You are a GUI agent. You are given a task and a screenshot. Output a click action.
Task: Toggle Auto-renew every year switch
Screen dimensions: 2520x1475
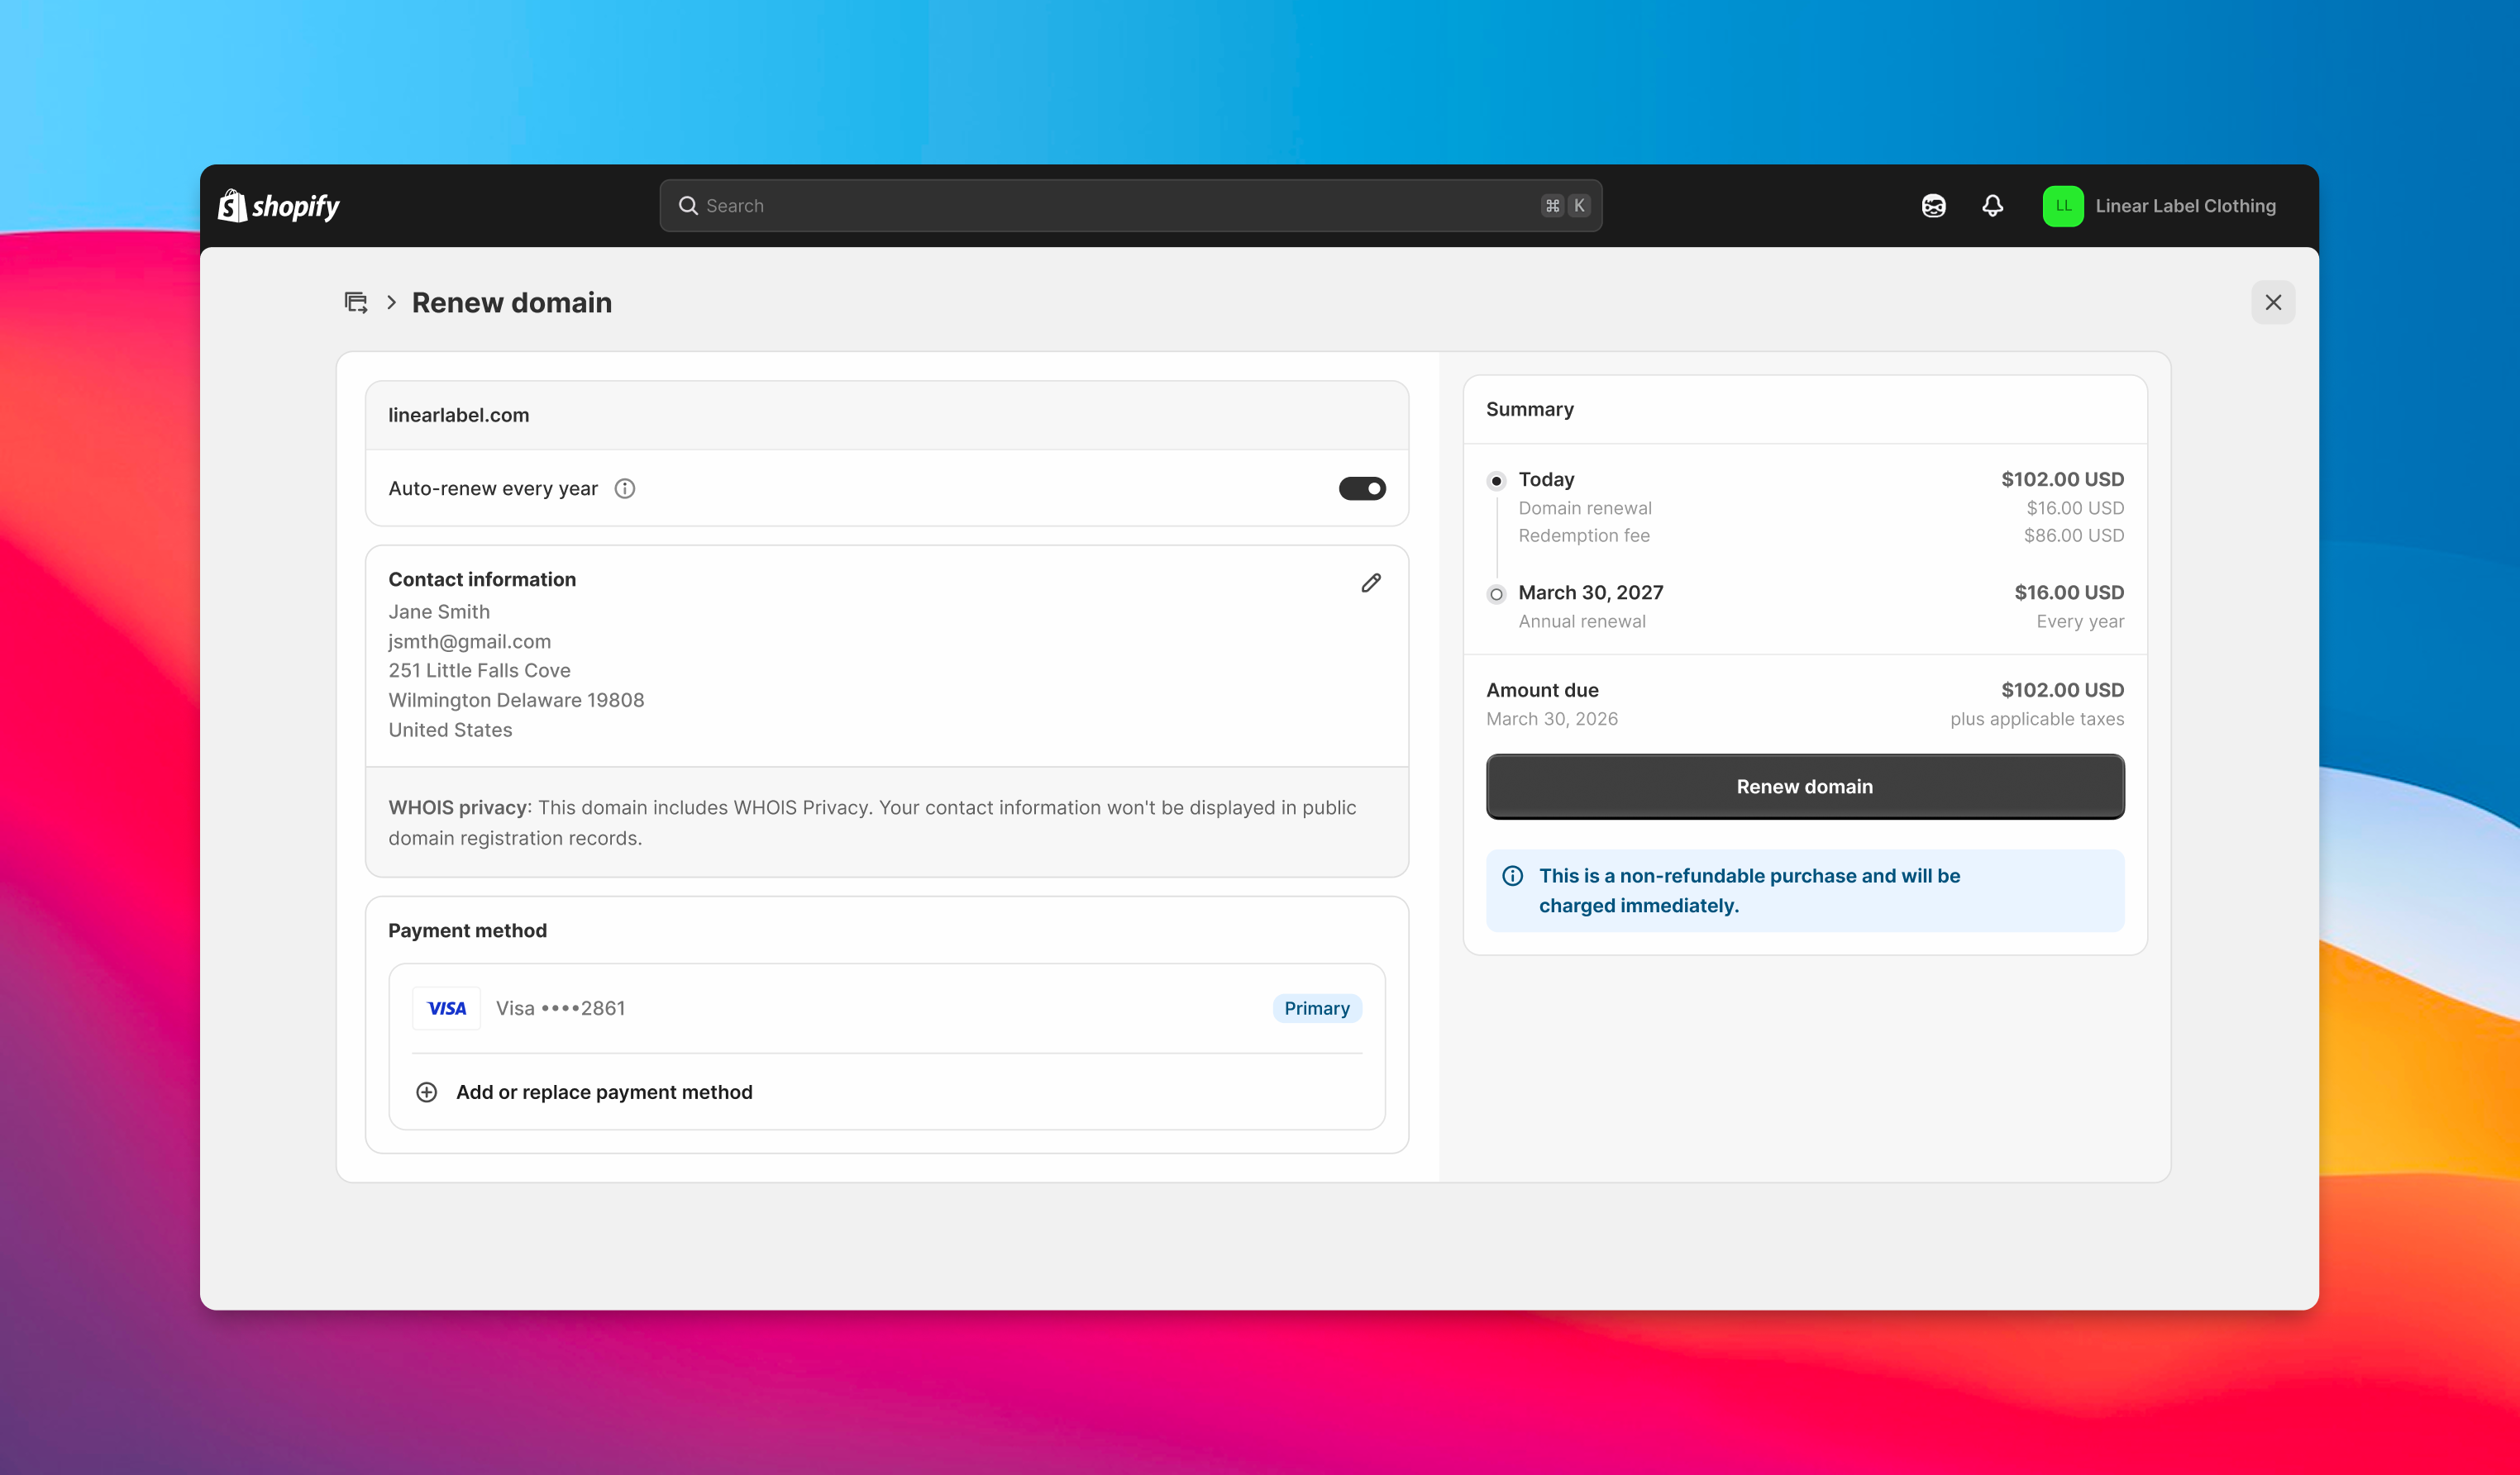pos(1362,488)
